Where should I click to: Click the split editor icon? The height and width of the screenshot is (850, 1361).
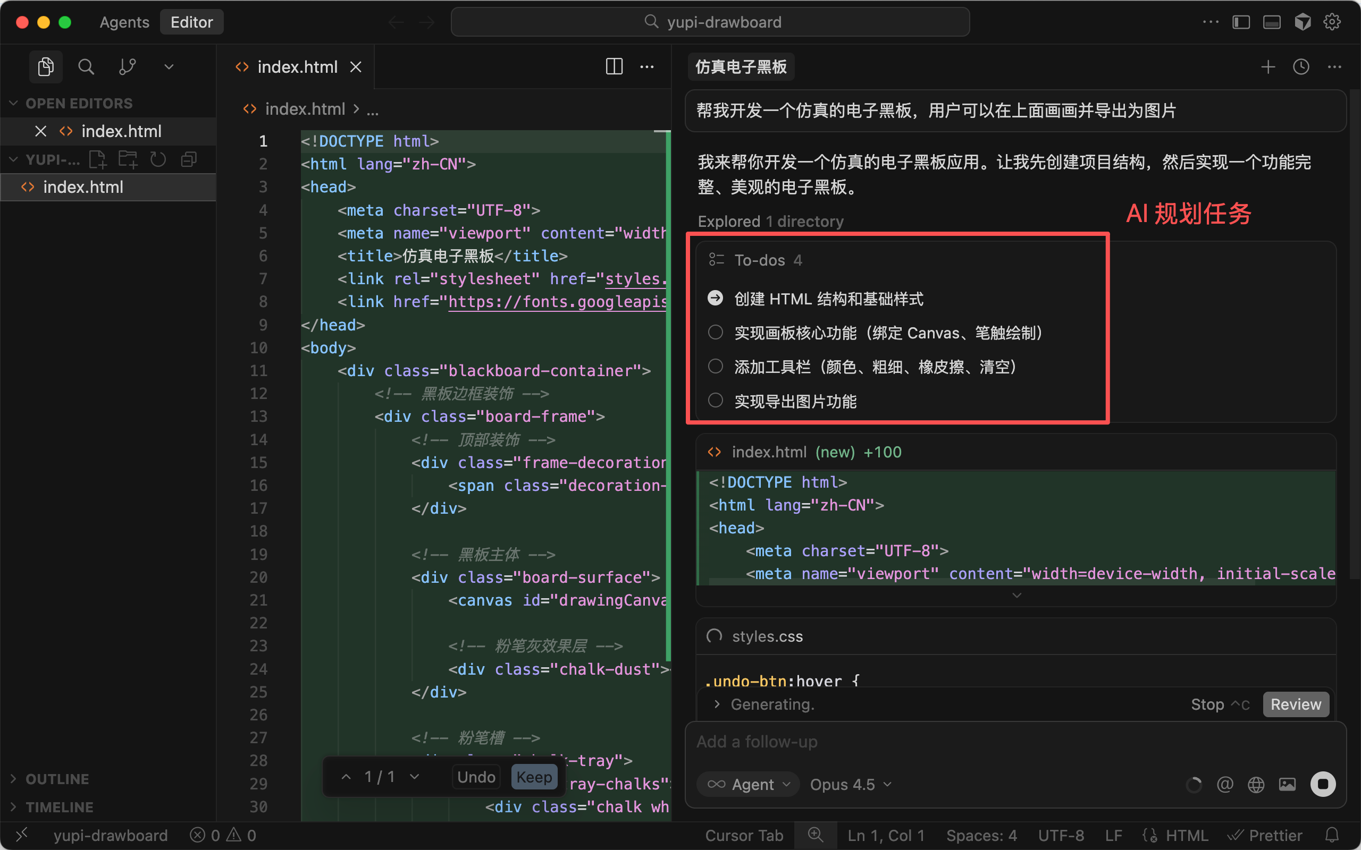[x=614, y=67]
